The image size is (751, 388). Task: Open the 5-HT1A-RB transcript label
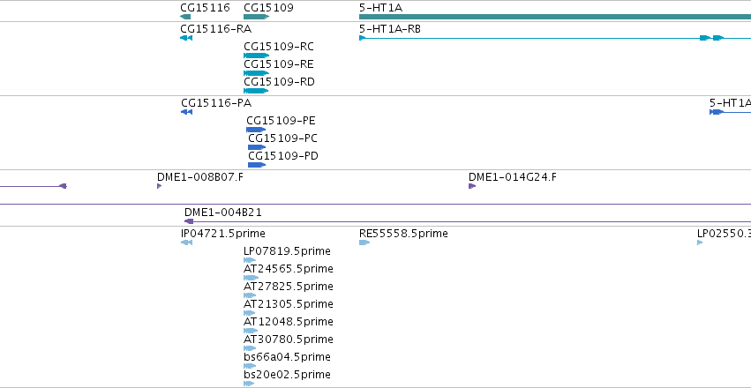390,29
